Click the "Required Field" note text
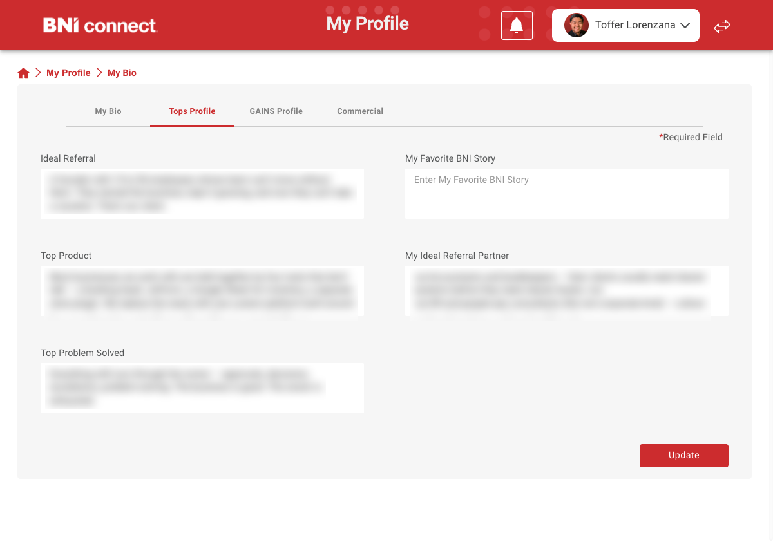773x542 pixels. pyautogui.click(x=692, y=137)
